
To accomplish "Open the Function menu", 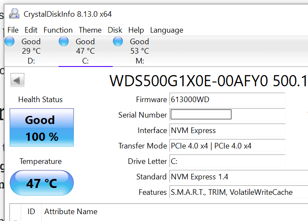I will point(58,30).
